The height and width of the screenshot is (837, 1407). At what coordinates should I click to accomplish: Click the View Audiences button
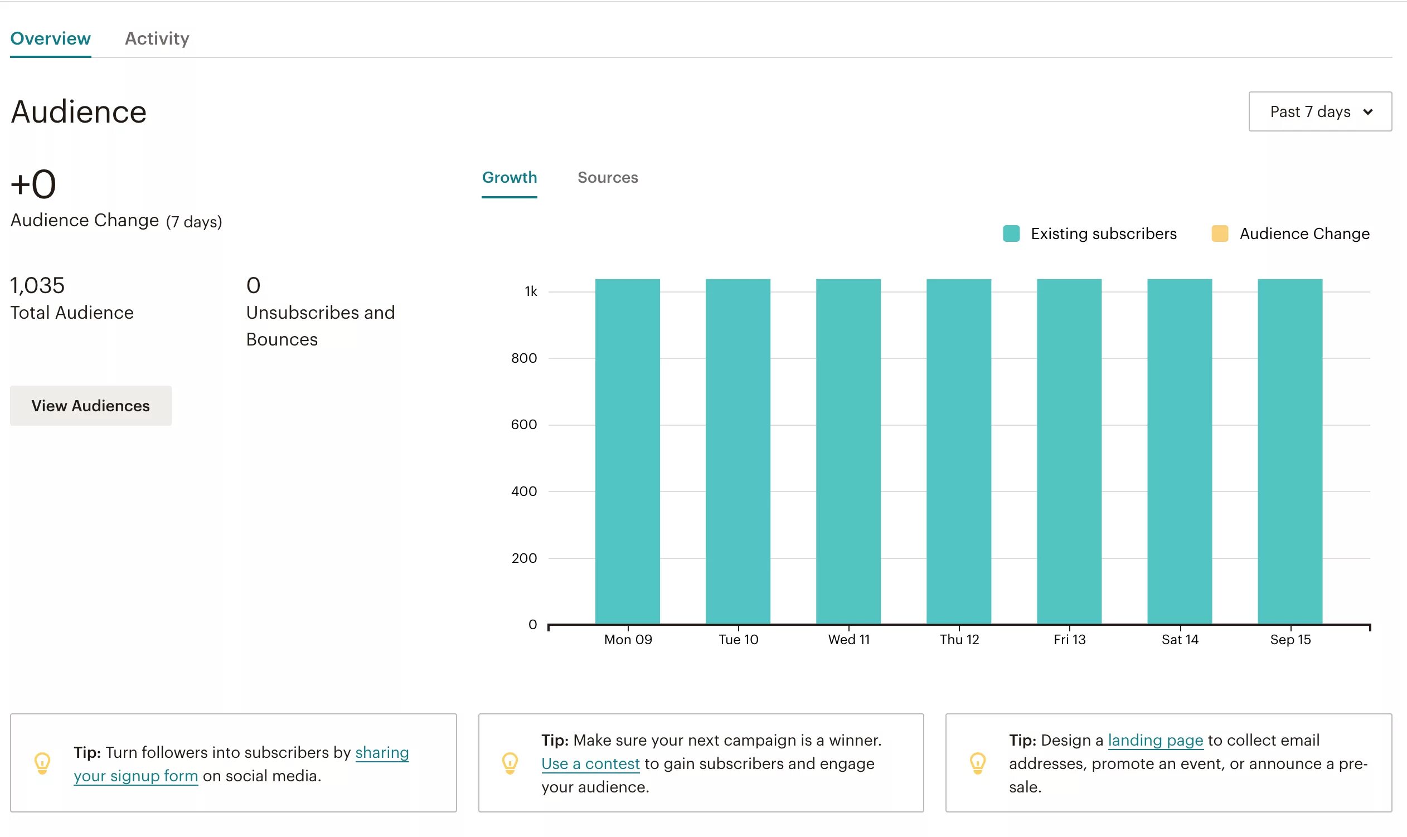coord(90,405)
